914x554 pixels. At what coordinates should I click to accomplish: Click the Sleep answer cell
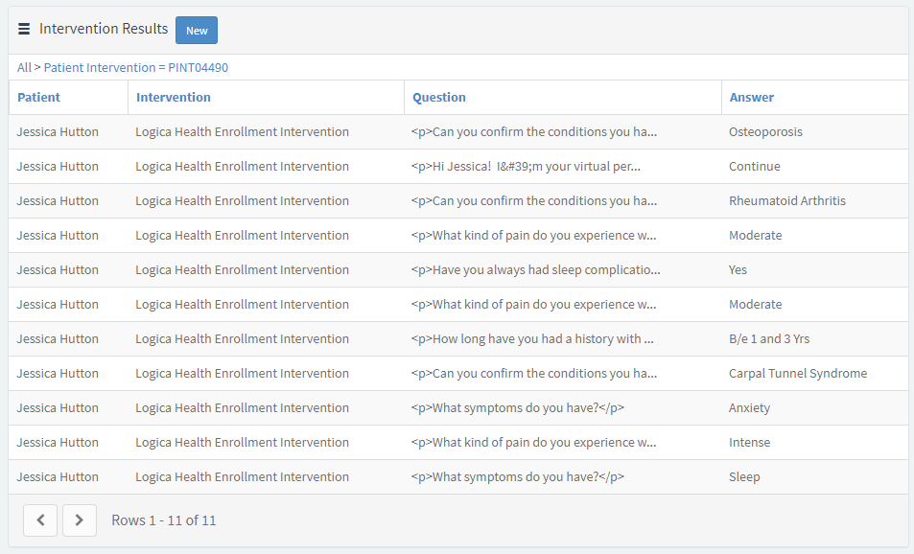coord(744,477)
